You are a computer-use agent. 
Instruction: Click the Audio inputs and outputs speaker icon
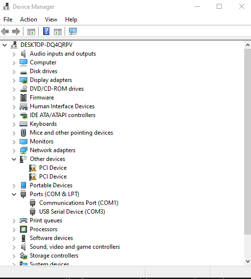pos(23,54)
